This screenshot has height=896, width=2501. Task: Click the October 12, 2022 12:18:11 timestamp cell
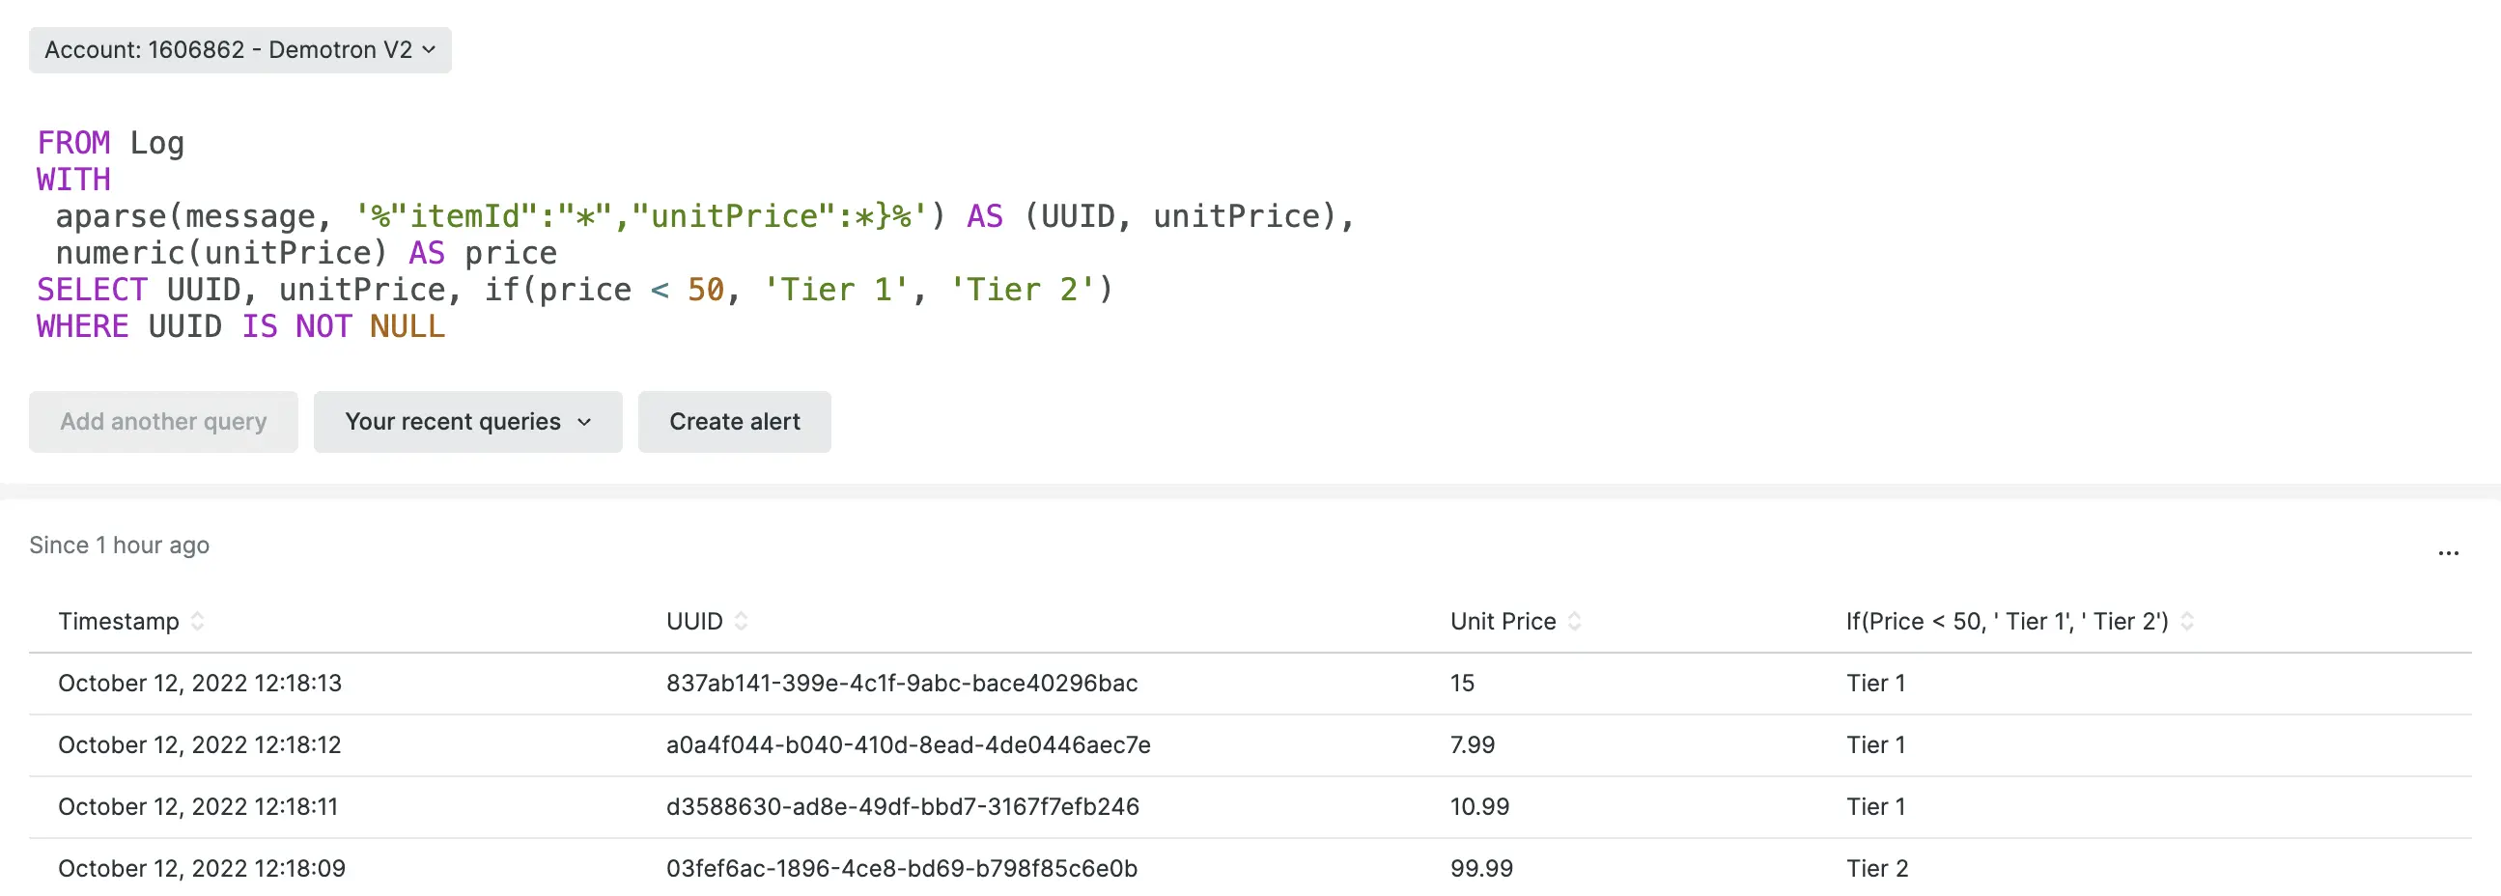pos(198,807)
